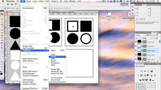
Task: Expand Exposure Presets list
Action: click(x=137, y=89)
